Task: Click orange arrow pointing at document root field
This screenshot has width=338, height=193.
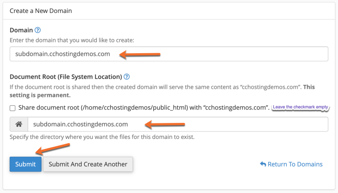Action: [x=164, y=125]
